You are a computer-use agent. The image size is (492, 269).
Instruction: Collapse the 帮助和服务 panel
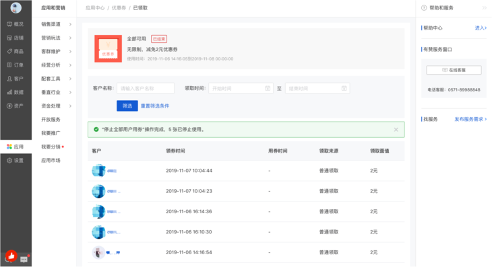pos(484,8)
